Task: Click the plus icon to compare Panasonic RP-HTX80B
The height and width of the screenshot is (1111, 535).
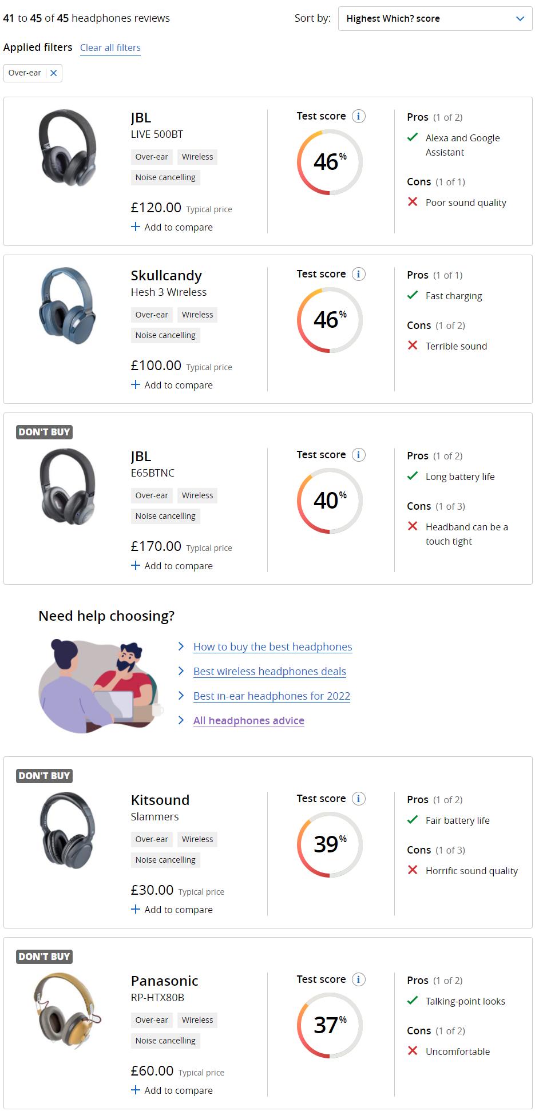Action: [x=135, y=1090]
